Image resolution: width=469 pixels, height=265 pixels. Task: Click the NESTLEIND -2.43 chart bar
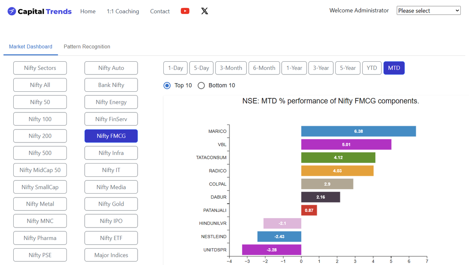pyautogui.click(x=279, y=237)
